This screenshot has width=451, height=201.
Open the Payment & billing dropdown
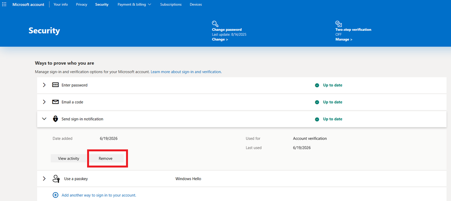tap(134, 4)
